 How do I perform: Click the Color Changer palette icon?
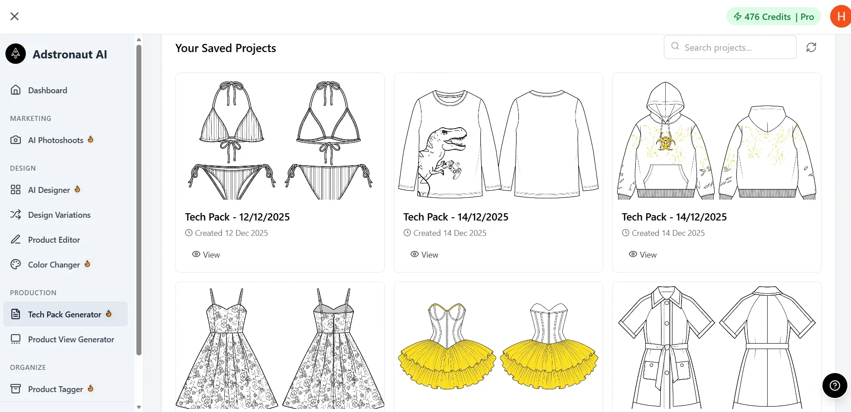coord(16,264)
